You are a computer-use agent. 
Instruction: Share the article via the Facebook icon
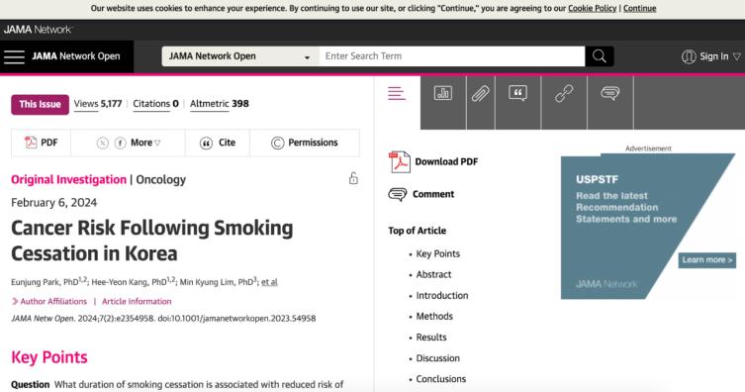120,143
